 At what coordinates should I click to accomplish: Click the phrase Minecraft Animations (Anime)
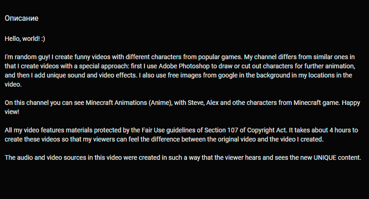click(129, 103)
